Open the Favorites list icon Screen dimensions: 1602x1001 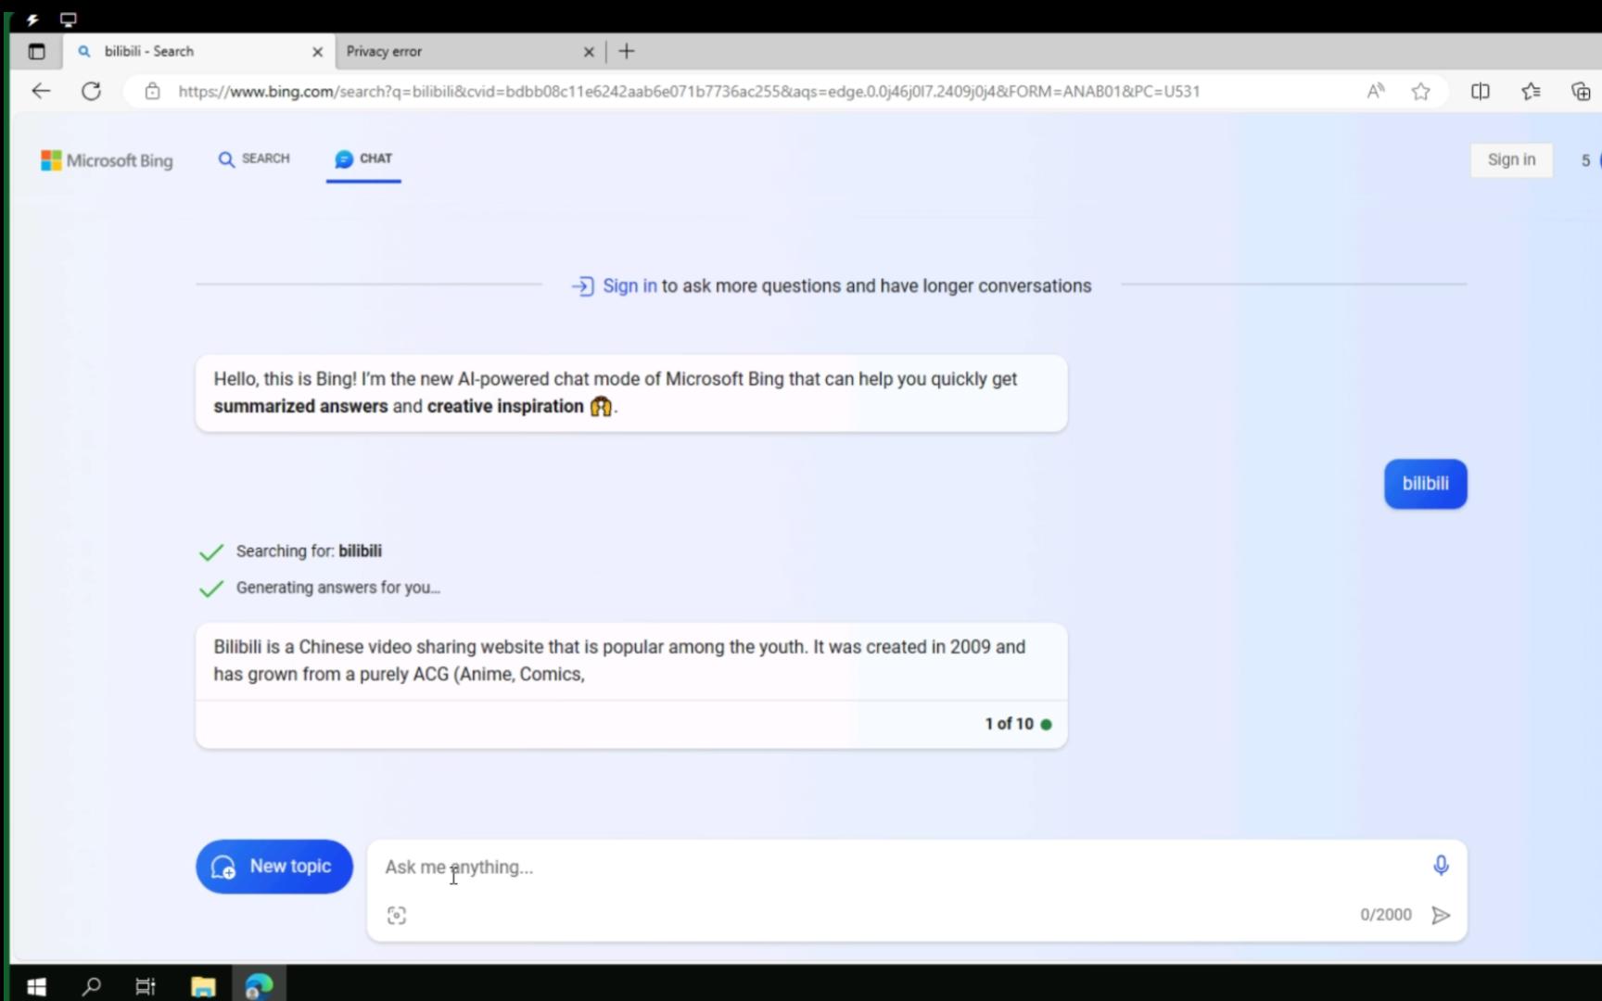coord(1531,91)
